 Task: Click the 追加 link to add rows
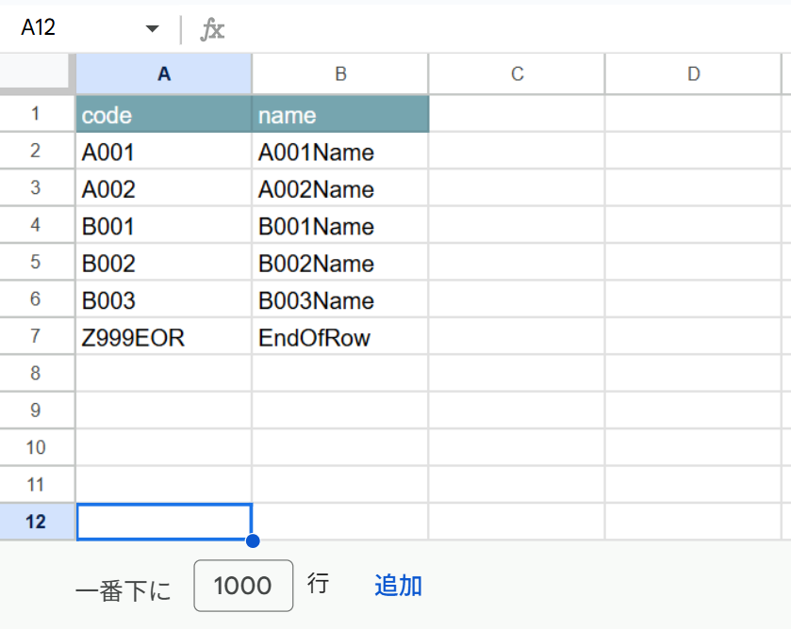tap(398, 586)
